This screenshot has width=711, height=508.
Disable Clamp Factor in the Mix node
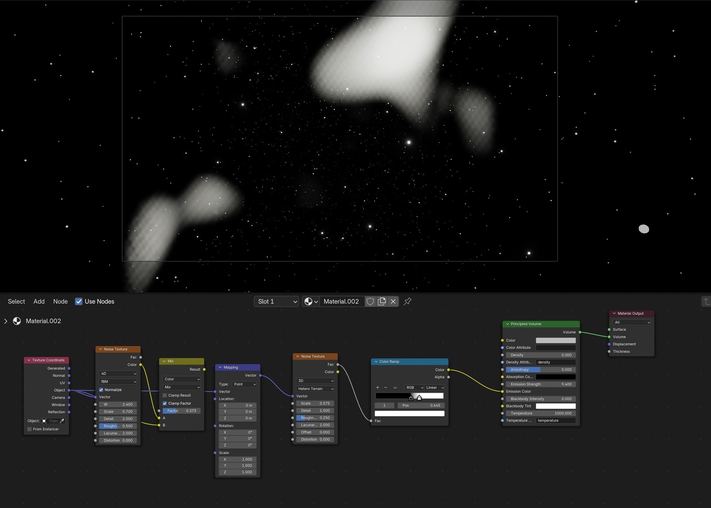pyautogui.click(x=164, y=403)
